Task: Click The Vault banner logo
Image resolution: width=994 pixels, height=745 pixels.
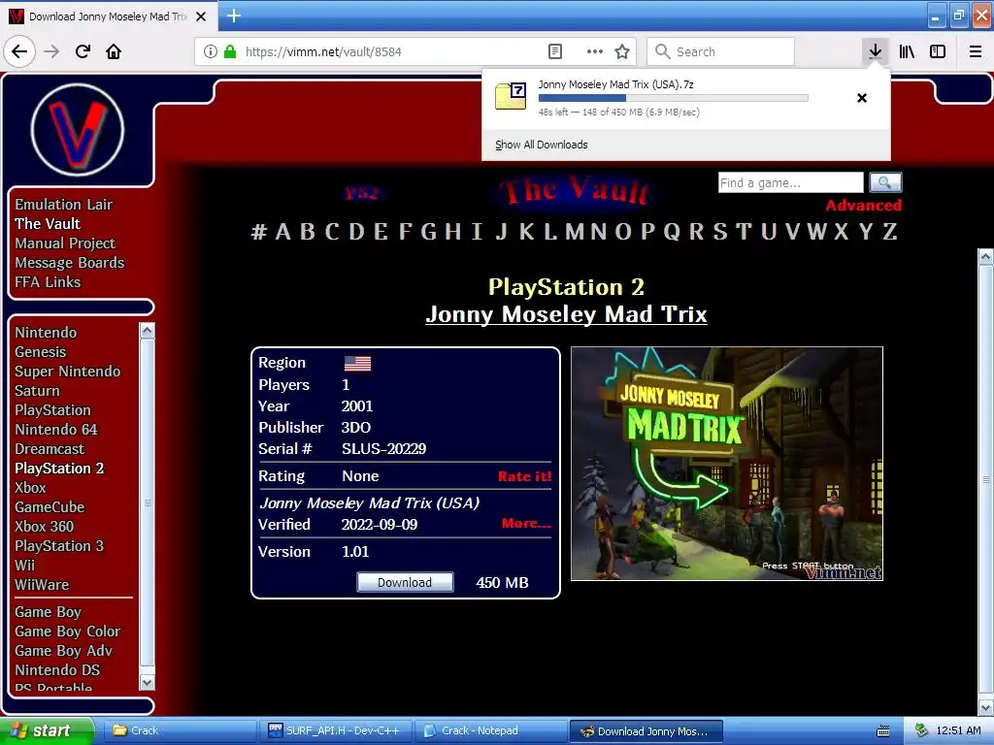Action: [x=575, y=191]
